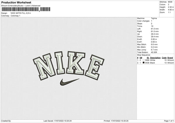175x123 pixels.
Task: Click the Max Jump value 6.7 mm
Action: coord(154,50)
